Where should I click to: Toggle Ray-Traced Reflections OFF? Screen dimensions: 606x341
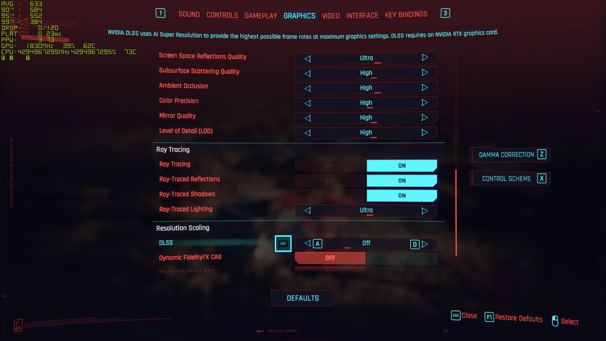[x=330, y=180]
